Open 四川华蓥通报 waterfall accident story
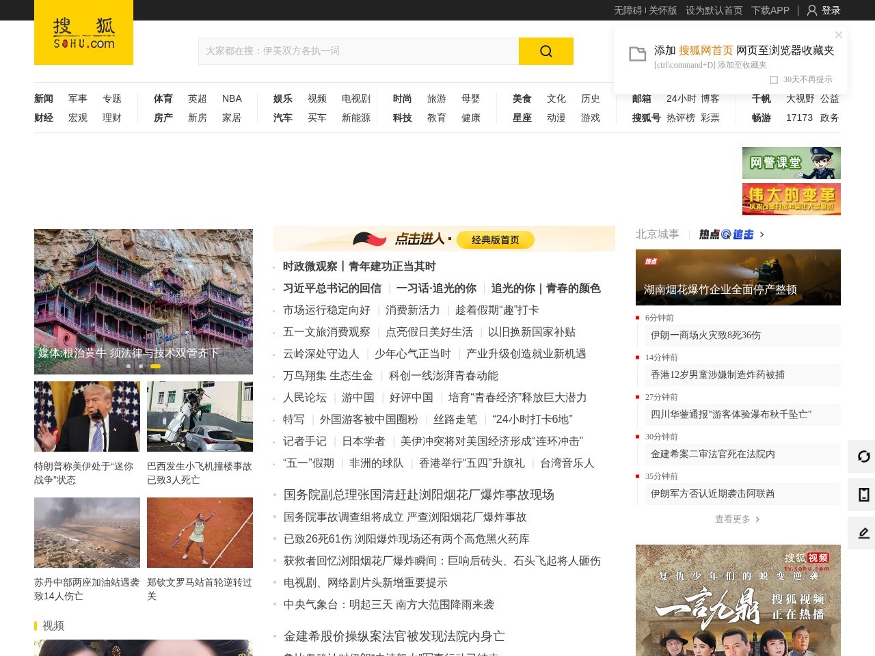This screenshot has width=875, height=656. pos(731,415)
